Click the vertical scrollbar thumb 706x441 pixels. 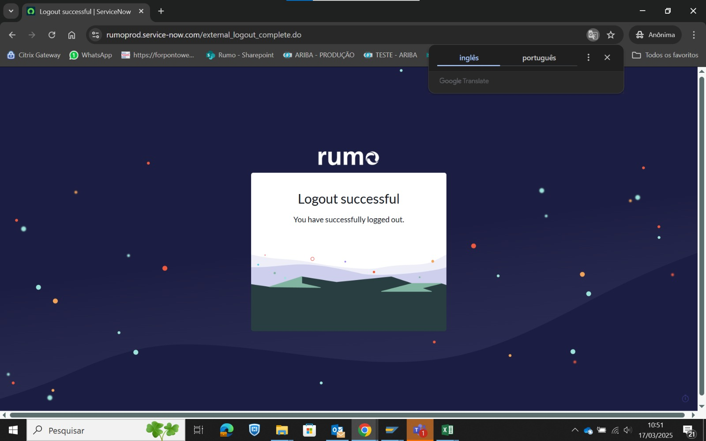click(x=702, y=236)
